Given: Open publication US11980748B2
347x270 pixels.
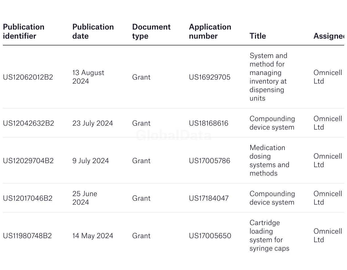Looking at the screenshot, I should pos(27,236).
